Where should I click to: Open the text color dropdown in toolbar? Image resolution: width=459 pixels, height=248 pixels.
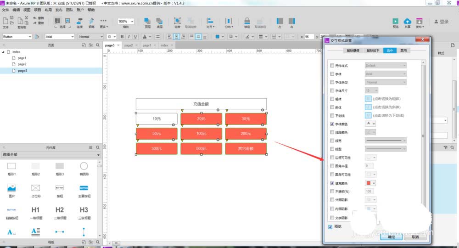pos(150,37)
